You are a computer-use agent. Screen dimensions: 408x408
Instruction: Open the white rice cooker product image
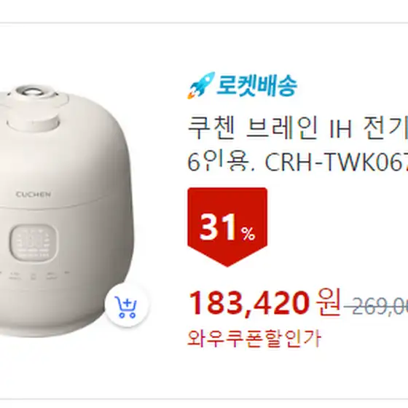pyautogui.click(x=65, y=211)
